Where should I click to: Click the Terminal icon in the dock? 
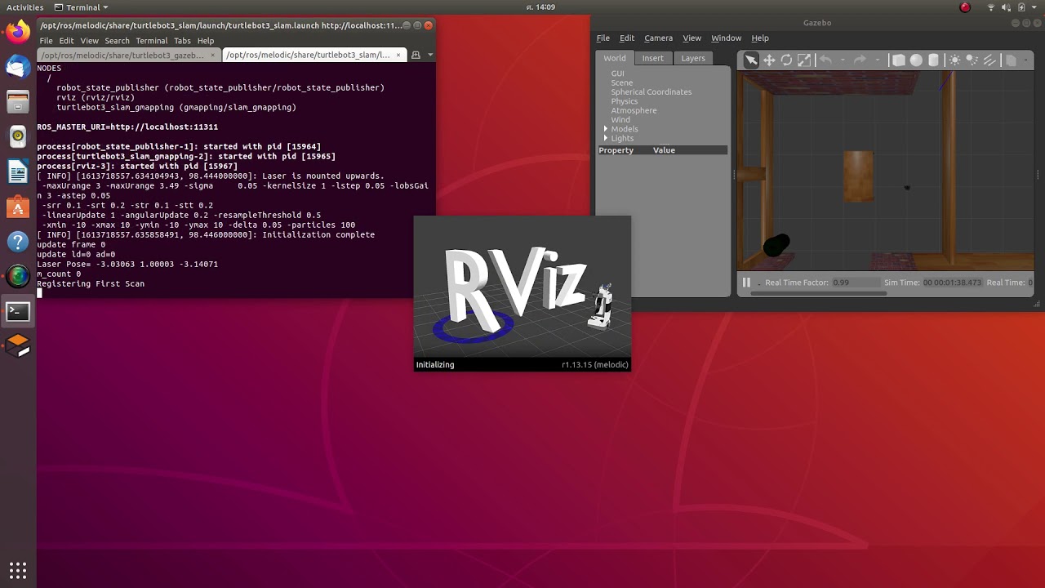(18, 312)
